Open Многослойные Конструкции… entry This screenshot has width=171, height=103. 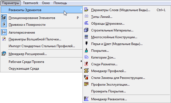(114, 37)
